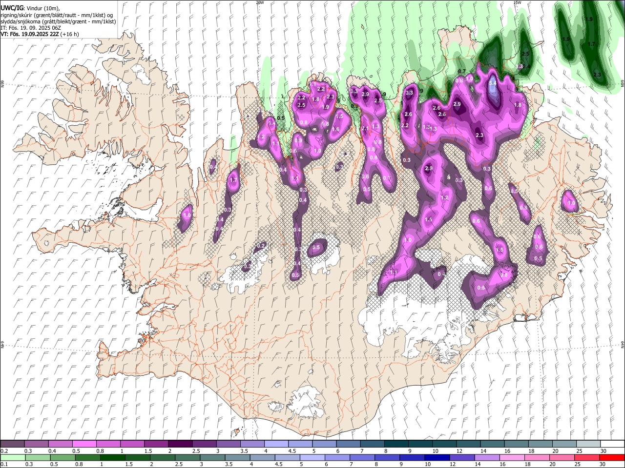The width and height of the screenshot is (625, 468).
Task: Choose the deep navy swatch between 10 and 12
Action: tap(437, 458)
